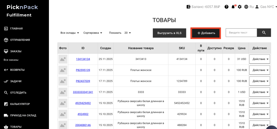Viewport: 277px width, 129px height.
Task: Open Отправления in the sidebar
Action: 20,40
